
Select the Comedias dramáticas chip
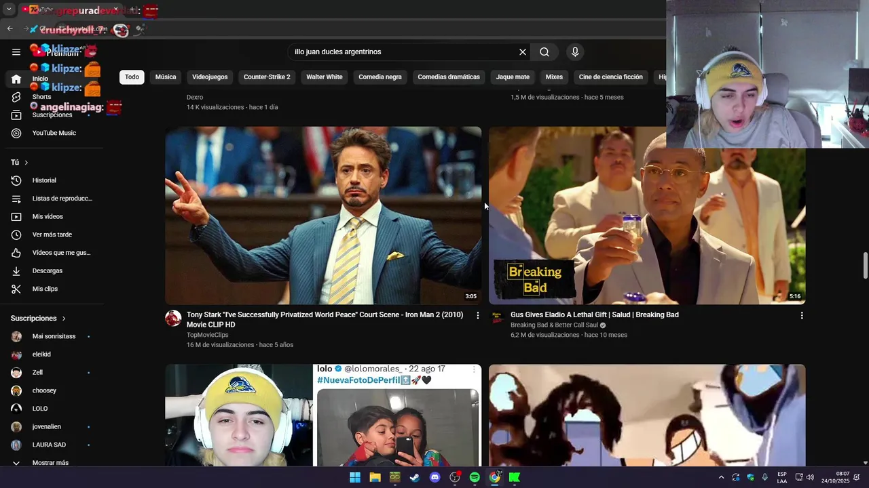(x=449, y=77)
